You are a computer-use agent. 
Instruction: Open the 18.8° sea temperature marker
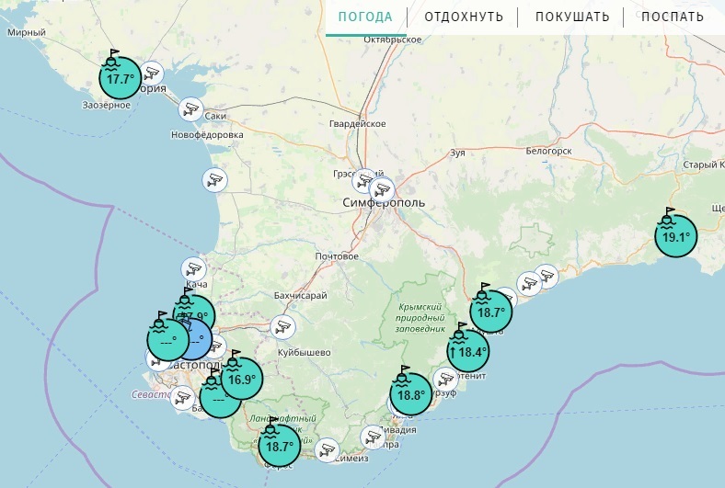point(410,395)
